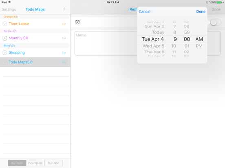Tap the grayed Done in navigation bar
This screenshot has height=168, width=225.
(x=216, y=9)
